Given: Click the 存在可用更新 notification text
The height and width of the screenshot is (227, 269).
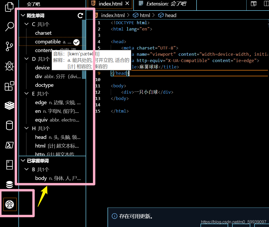Looking at the screenshot, I should [136, 216].
